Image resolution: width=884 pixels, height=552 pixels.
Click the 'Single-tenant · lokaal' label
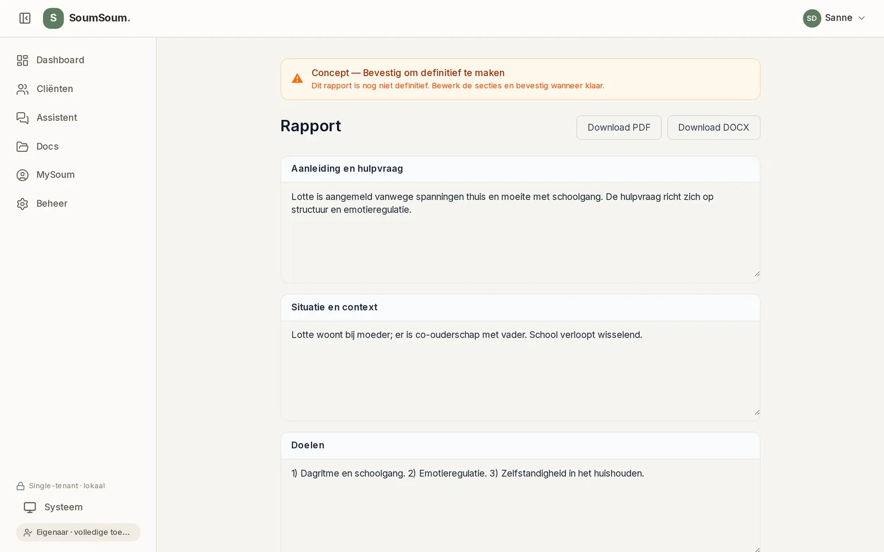(x=67, y=486)
